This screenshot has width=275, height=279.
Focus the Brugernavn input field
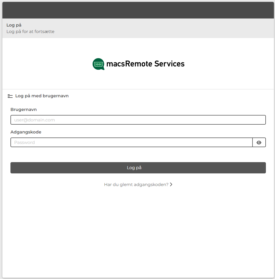[138, 120]
